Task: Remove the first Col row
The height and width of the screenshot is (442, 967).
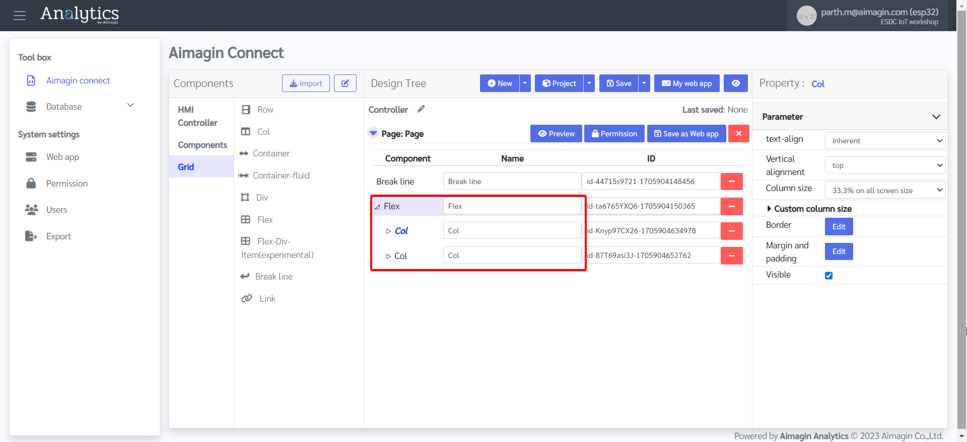Action: (x=732, y=231)
